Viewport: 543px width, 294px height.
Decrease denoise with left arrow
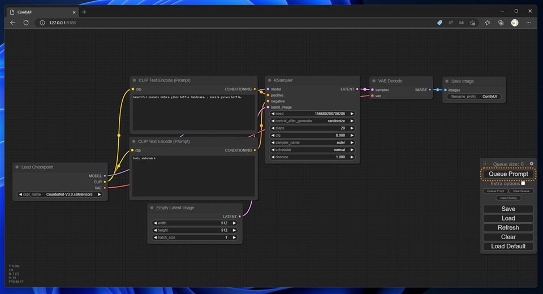coord(273,157)
